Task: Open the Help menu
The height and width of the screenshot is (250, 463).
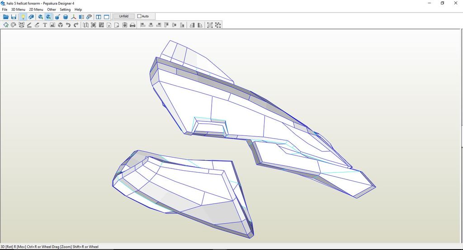Action: click(78, 10)
